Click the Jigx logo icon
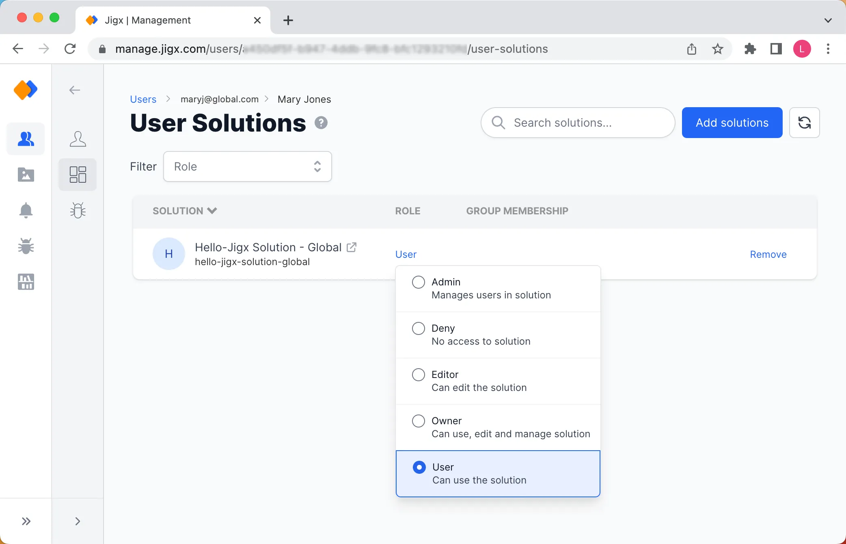Viewport: 846px width, 544px height. tap(26, 90)
